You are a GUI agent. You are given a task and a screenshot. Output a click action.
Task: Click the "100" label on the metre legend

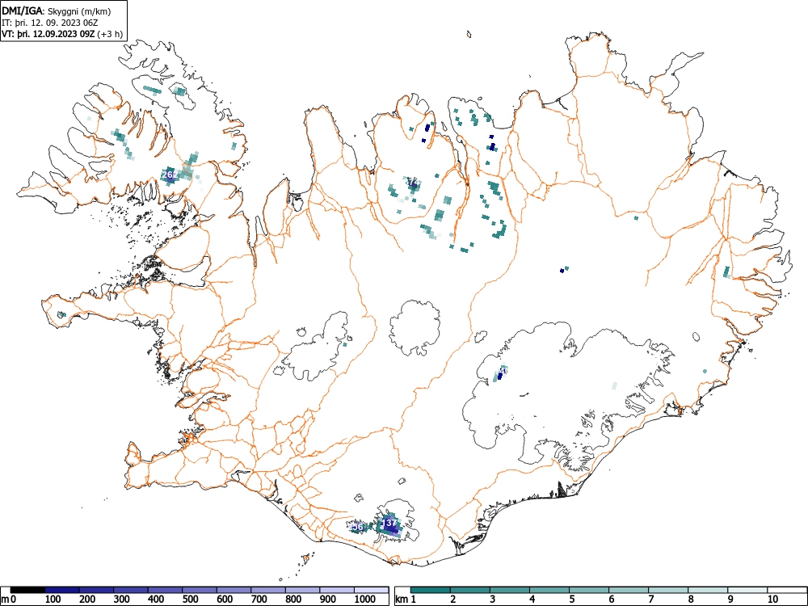point(53,600)
